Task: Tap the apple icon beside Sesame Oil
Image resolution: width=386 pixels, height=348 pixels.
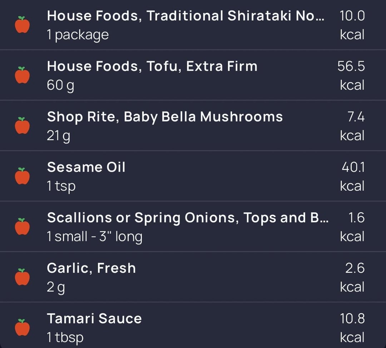Action: coord(22,176)
